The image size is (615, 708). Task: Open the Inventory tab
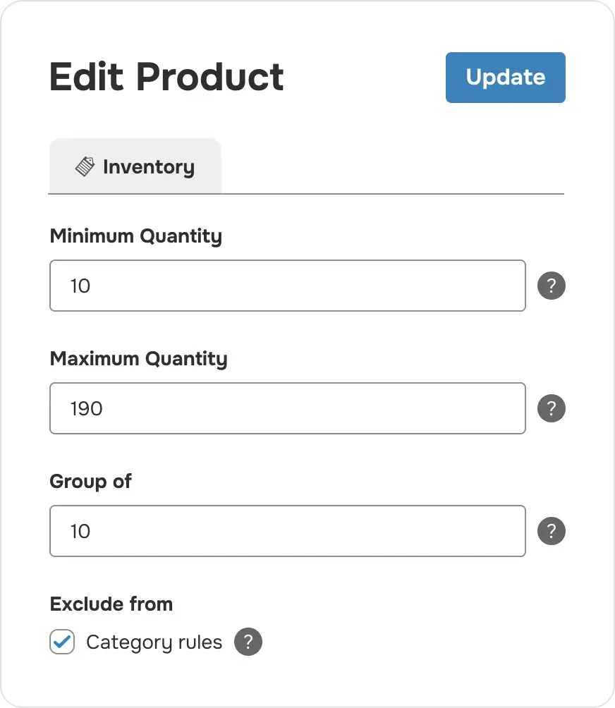coord(135,167)
